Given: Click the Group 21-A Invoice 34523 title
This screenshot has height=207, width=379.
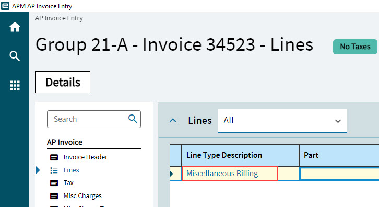Looking at the screenshot, I should click(174, 44).
